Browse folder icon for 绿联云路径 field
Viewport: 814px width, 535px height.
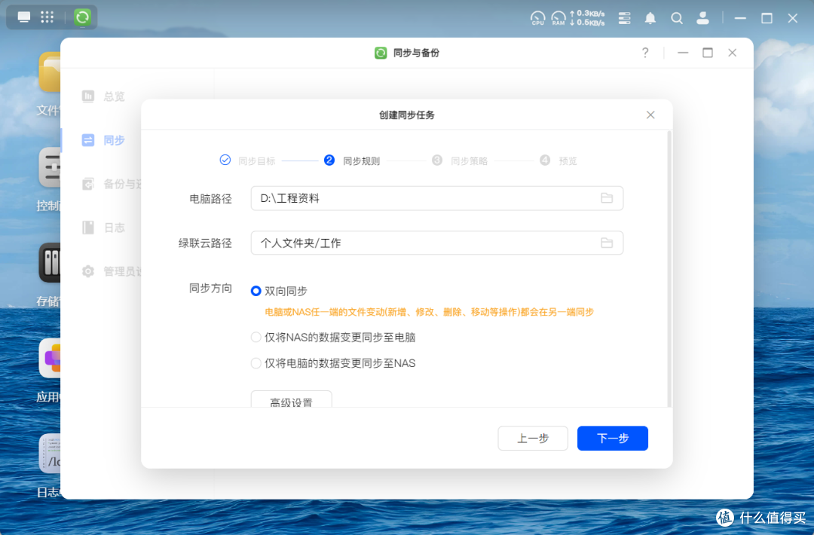(606, 243)
